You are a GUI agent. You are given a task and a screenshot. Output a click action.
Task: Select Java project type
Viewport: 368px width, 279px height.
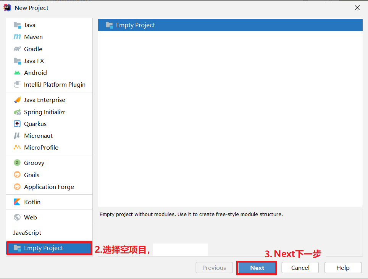[x=49, y=25]
